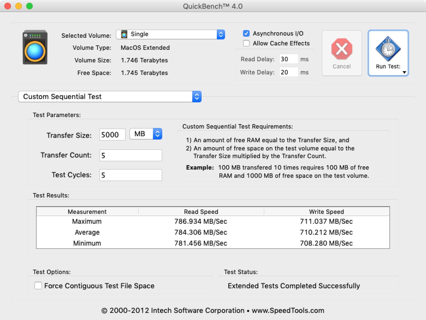The height and width of the screenshot is (320, 426).
Task: Zoom the window with the green button
Action: (29, 6)
